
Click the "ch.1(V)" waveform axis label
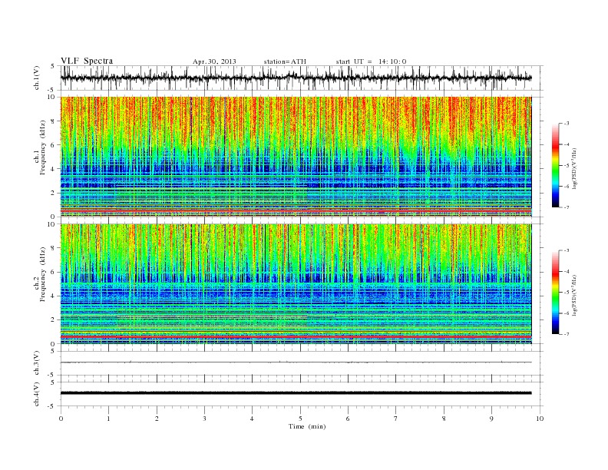pos(37,78)
